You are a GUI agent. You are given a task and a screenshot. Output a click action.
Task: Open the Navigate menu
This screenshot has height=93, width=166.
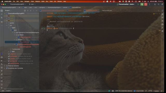click(x=27, y=1)
